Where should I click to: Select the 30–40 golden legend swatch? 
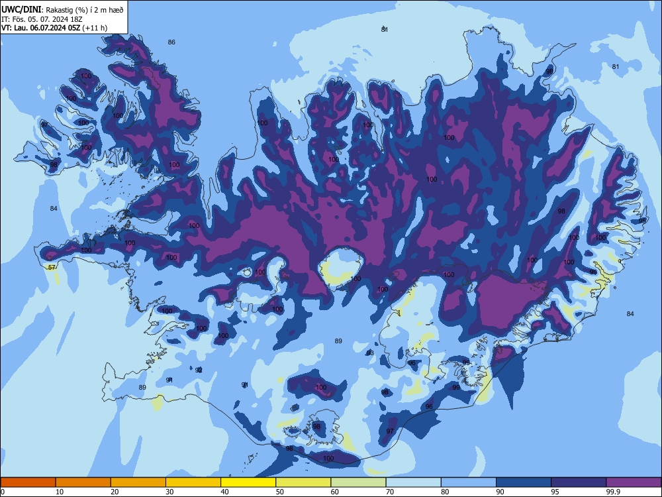(193, 482)
